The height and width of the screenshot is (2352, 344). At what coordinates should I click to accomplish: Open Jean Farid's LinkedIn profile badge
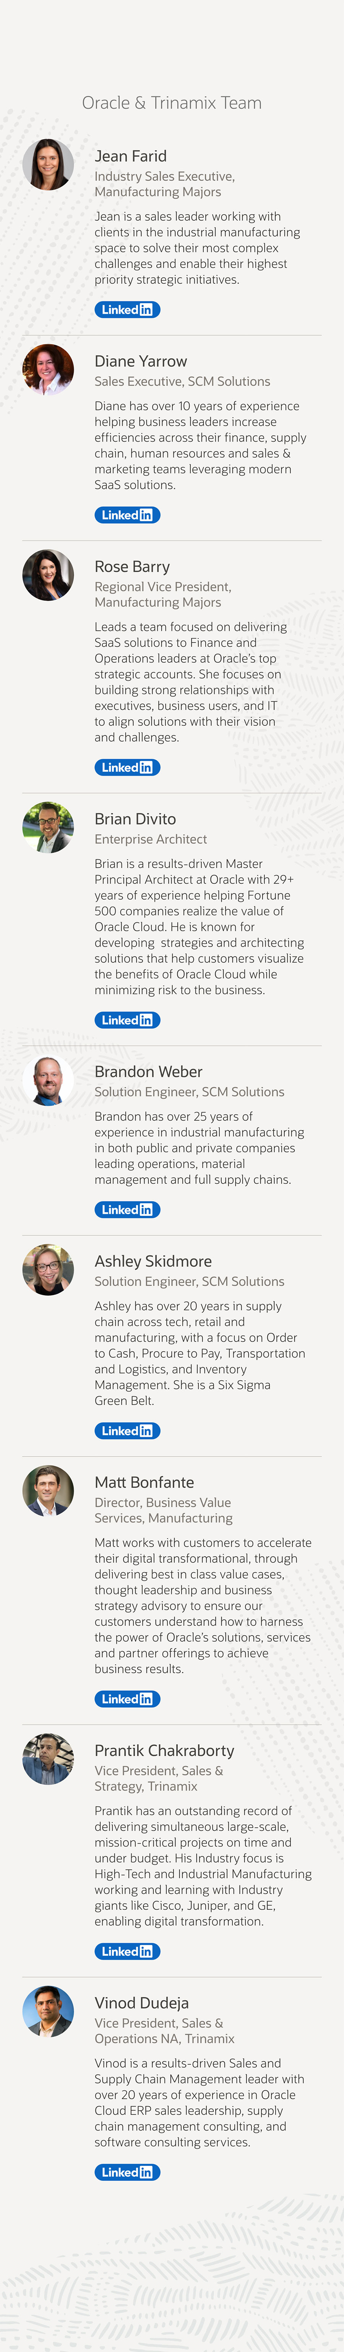click(x=127, y=309)
